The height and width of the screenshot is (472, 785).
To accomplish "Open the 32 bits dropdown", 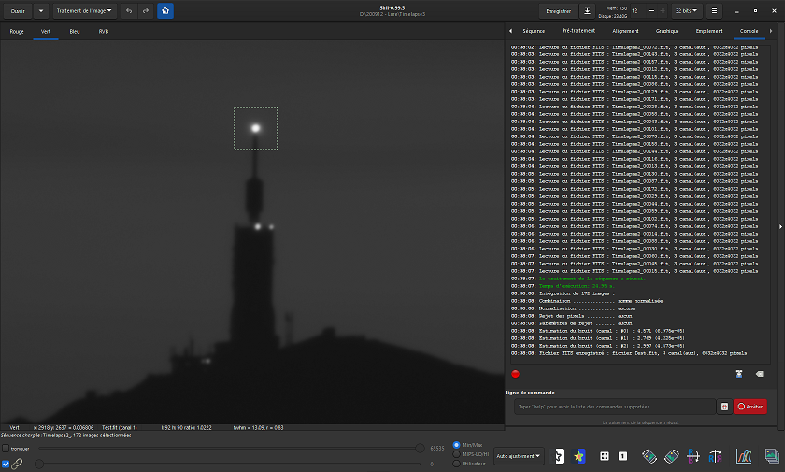I will [x=686, y=11].
